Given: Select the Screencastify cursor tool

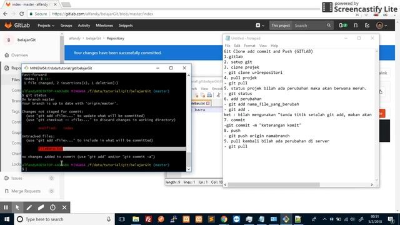Looking at the screenshot, I should pos(17,207).
